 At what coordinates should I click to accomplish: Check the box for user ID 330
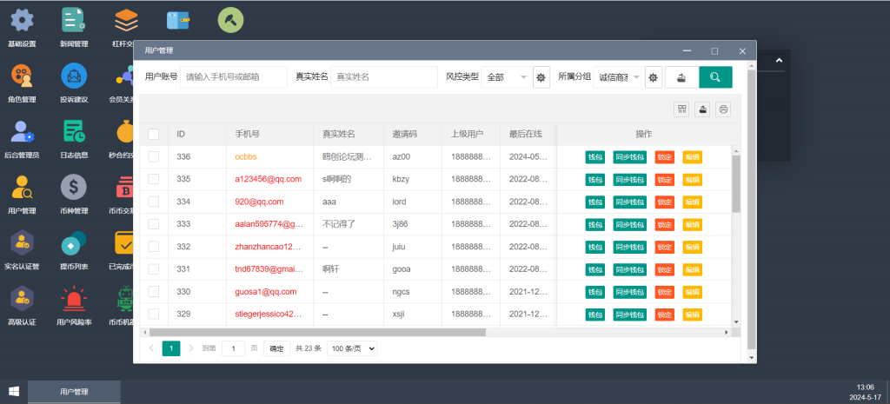[x=153, y=292]
